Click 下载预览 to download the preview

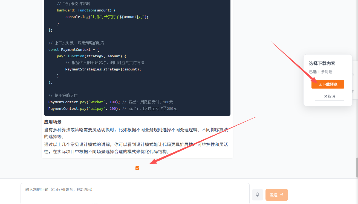328,84
